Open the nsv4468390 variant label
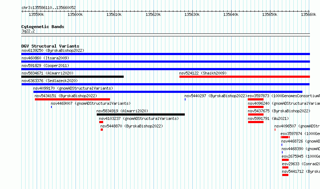The height and width of the screenshot is (189, 320). 301,149
